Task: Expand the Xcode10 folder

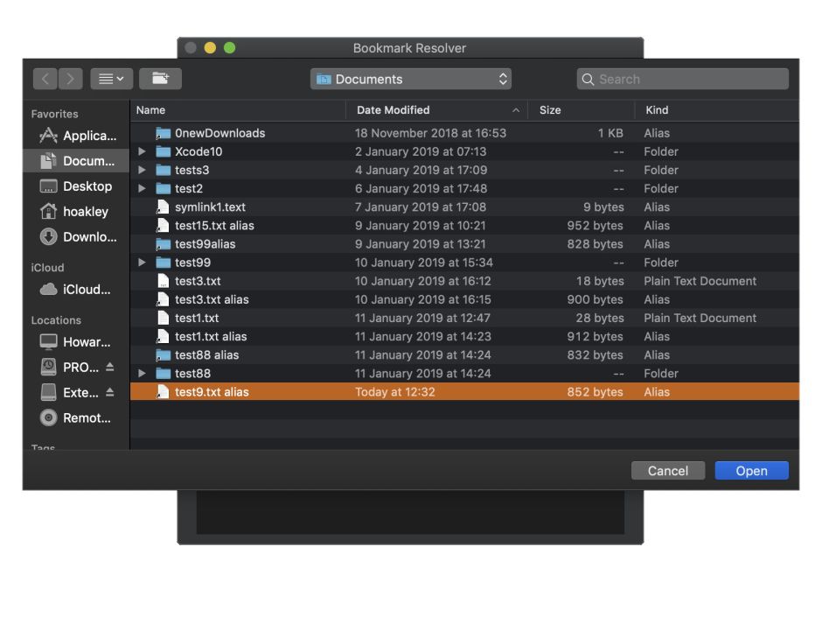Action: tap(142, 151)
